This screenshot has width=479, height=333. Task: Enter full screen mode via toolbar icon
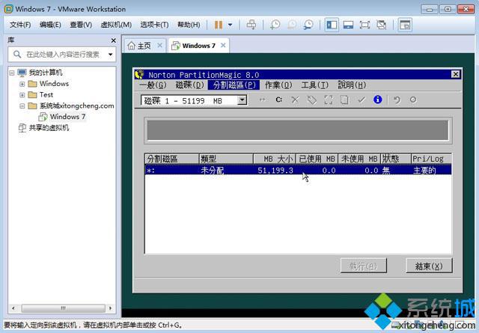pos(364,25)
